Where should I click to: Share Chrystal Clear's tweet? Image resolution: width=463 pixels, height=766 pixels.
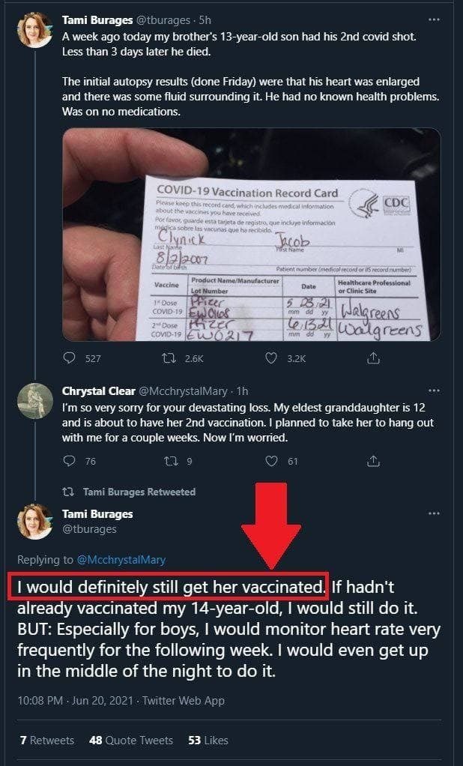pyautogui.click(x=373, y=461)
